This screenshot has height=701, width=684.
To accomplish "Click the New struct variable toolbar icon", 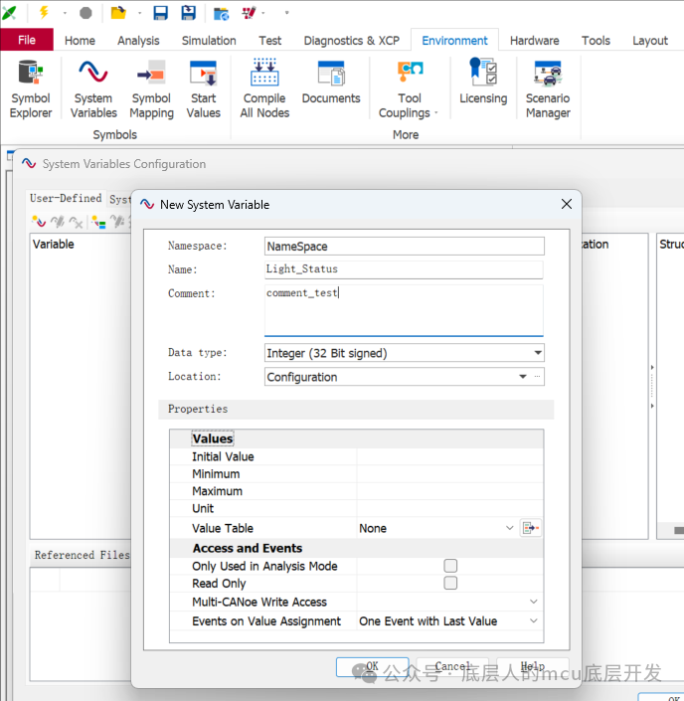I will click(x=98, y=222).
